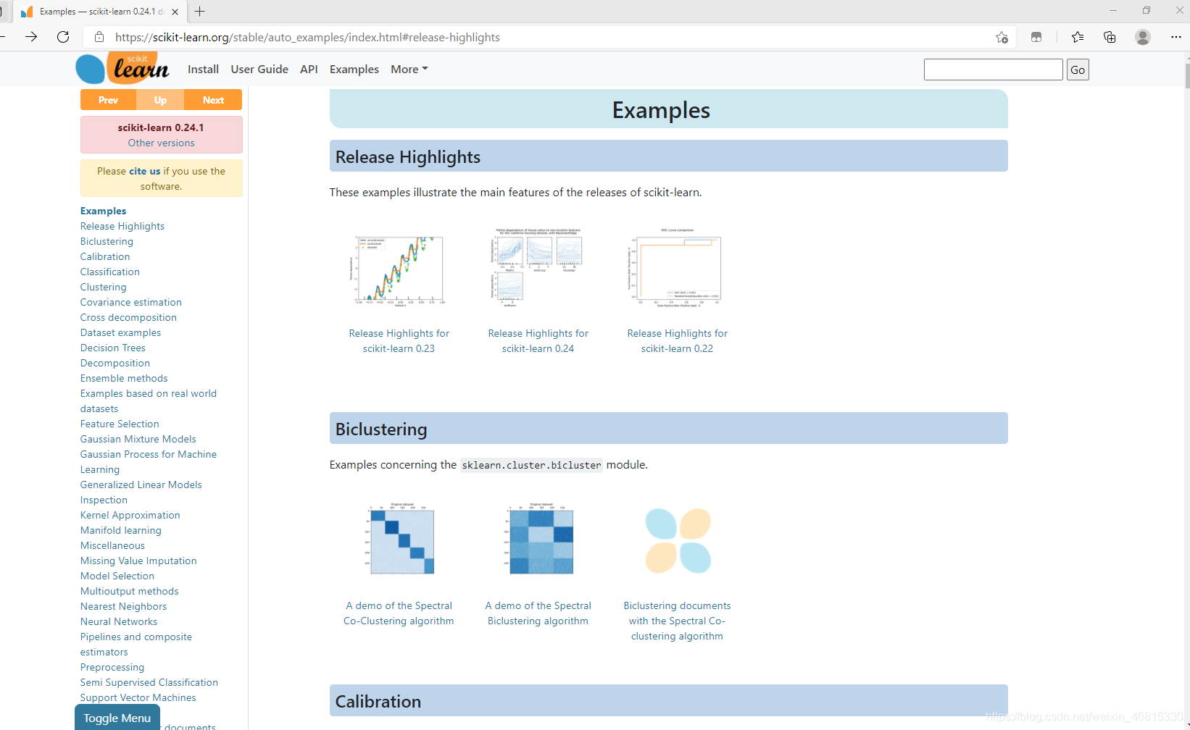Click the Next button
This screenshot has height=730, width=1190.
[x=213, y=100]
